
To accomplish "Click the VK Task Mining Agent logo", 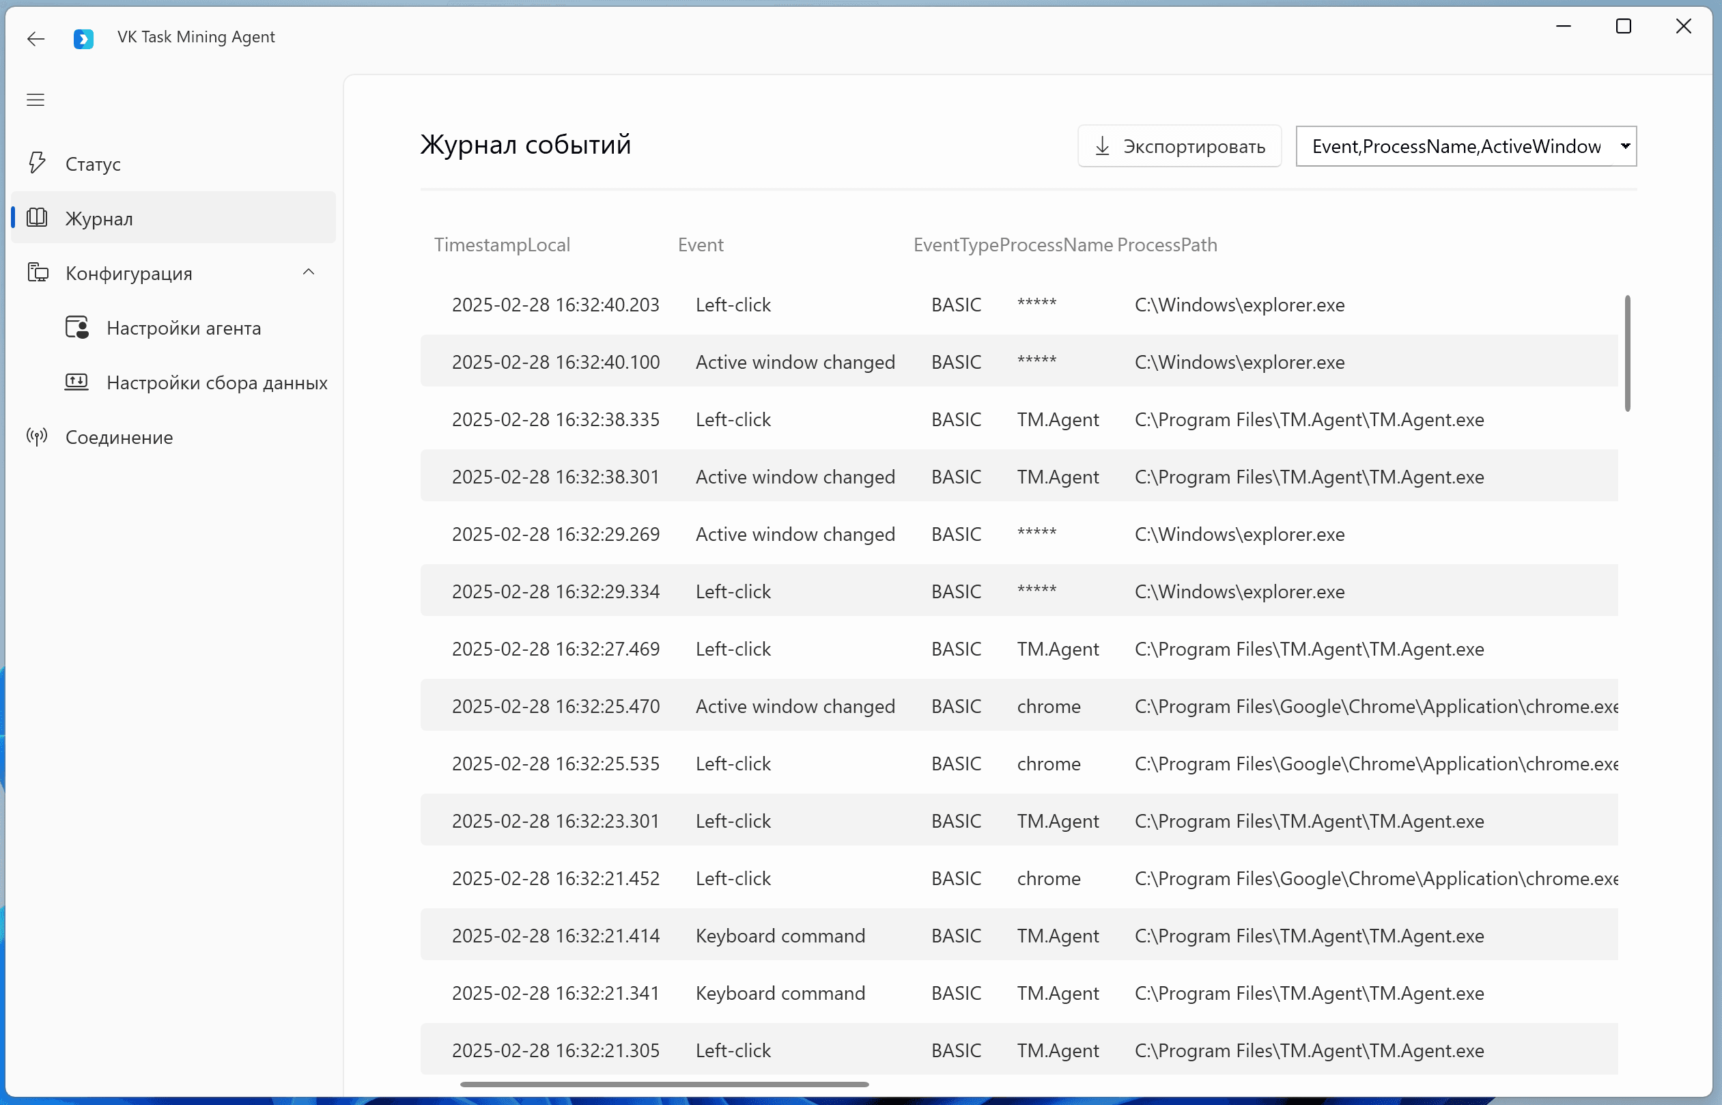I will click(x=83, y=39).
